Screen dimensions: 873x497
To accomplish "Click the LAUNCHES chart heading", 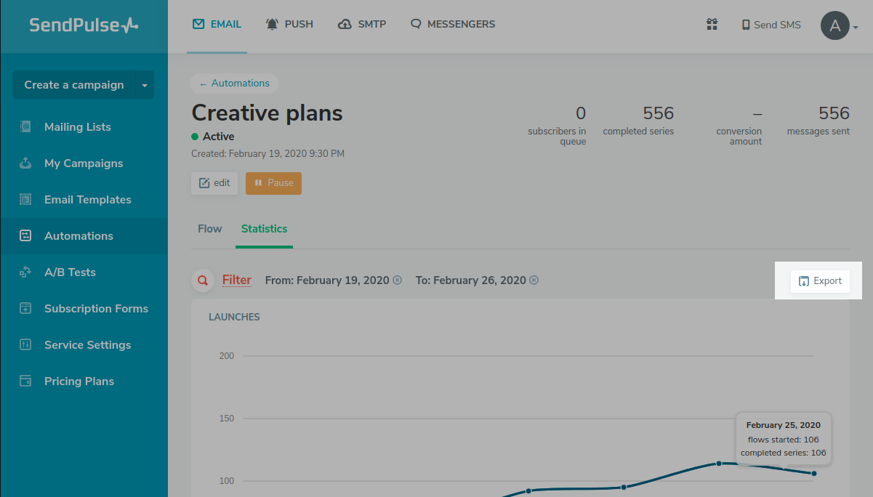I will [x=234, y=318].
